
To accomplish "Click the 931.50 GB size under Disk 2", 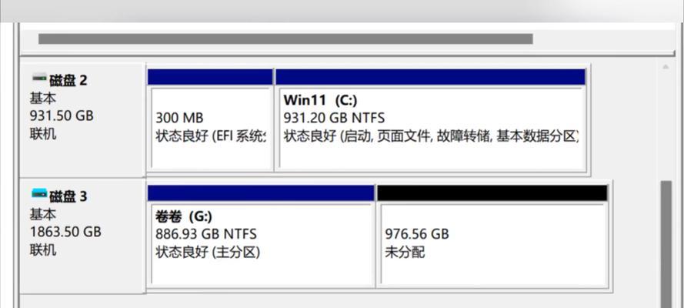I will point(62,116).
